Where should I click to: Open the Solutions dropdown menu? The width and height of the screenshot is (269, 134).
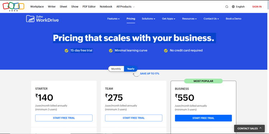[x=148, y=19]
